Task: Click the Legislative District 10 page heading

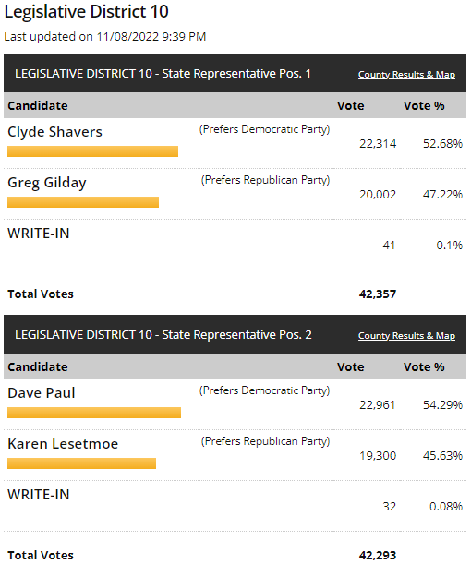Action: point(87,12)
